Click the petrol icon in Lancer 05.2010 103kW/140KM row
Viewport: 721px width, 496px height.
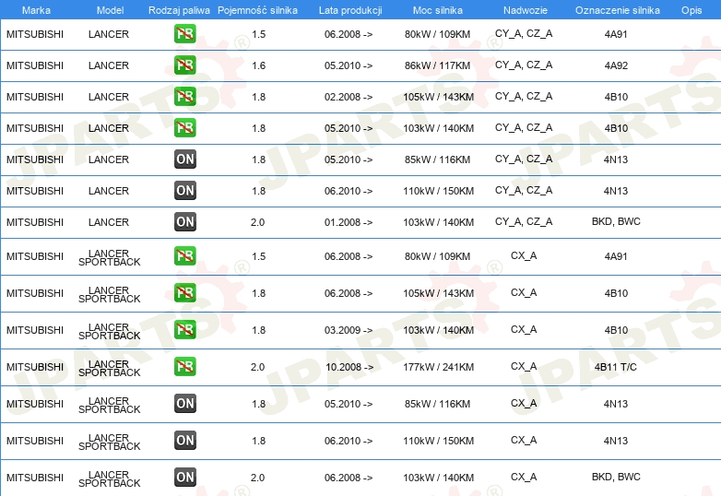[184, 127]
